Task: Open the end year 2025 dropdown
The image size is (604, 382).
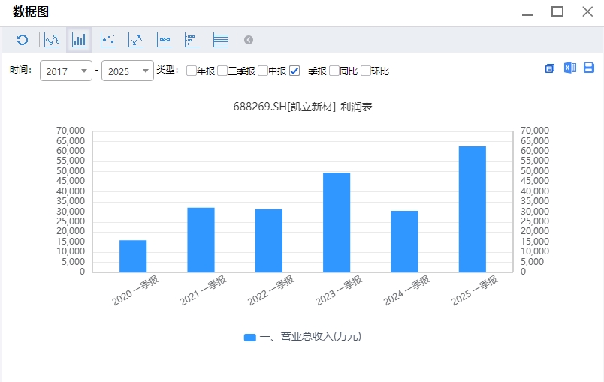Action: pyautogui.click(x=128, y=71)
